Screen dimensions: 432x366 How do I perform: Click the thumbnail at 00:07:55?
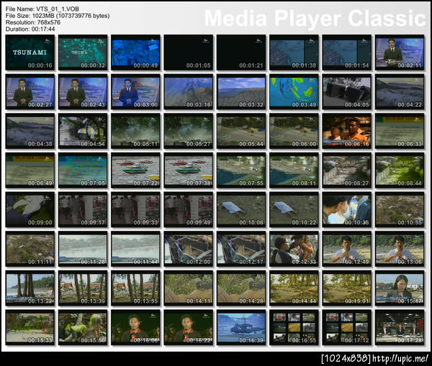[241, 170]
